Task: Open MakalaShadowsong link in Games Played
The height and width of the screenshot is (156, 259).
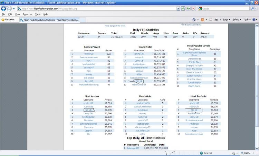Action: pyautogui.click(x=89, y=85)
